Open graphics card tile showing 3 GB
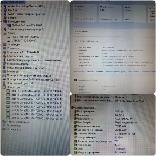Screen dimensions: 156x156 (110, 13)
